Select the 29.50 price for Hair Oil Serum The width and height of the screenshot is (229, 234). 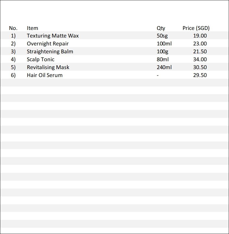pos(200,75)
